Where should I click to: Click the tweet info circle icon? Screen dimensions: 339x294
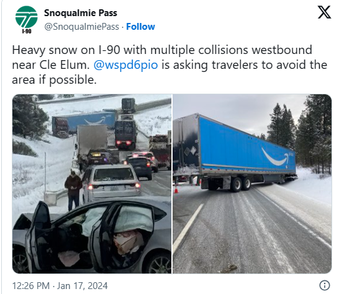325,285
